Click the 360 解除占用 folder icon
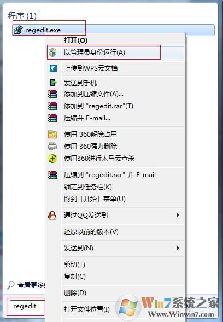 (x=52, y=134)
